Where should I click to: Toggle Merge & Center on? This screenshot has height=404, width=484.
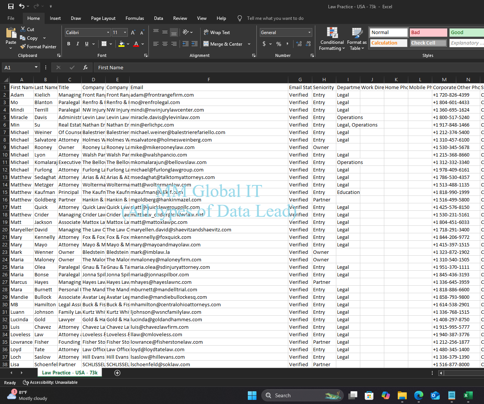pos(223,44)
